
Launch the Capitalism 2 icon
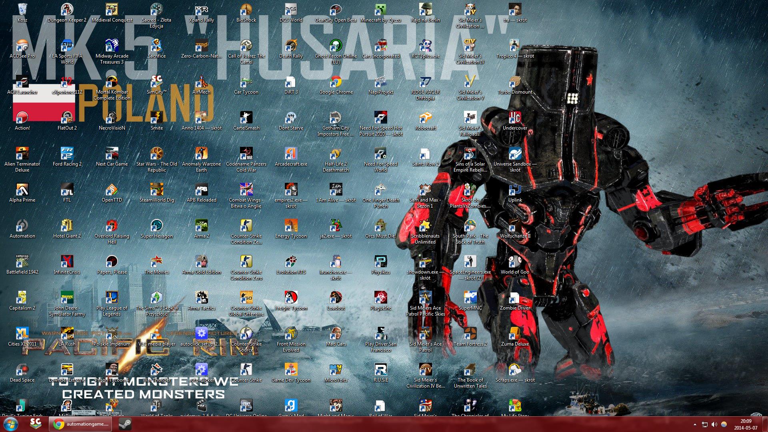tap(22, 300)
